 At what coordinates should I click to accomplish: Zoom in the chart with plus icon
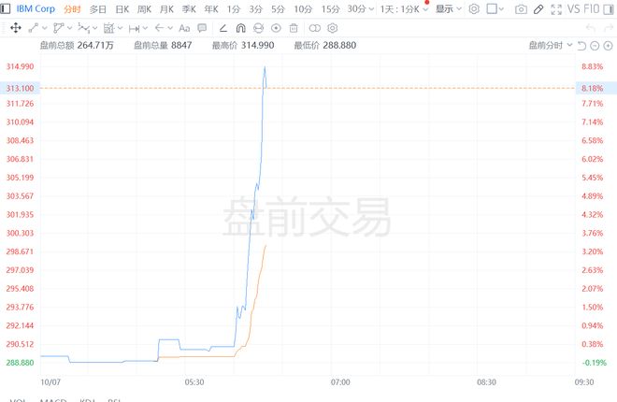click(608, 46)
